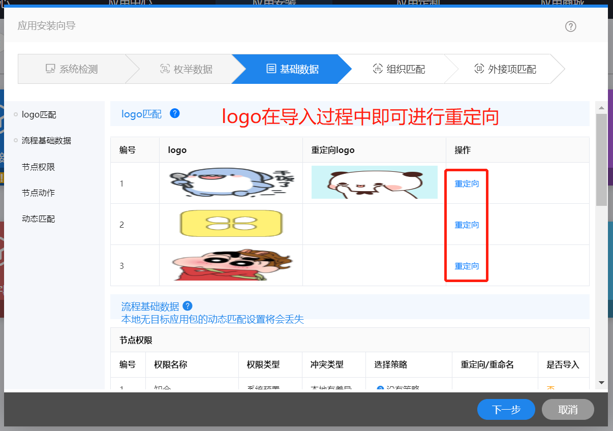Click 本地无目标应用包的动态匹配设置将会丢失 notice text
Screen dimensions: 613x431
coord(212,319)
